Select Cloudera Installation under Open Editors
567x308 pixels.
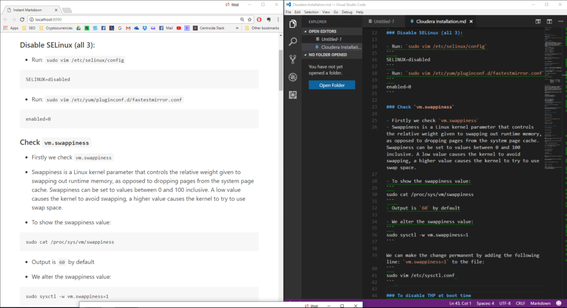[x=332, y=47]
